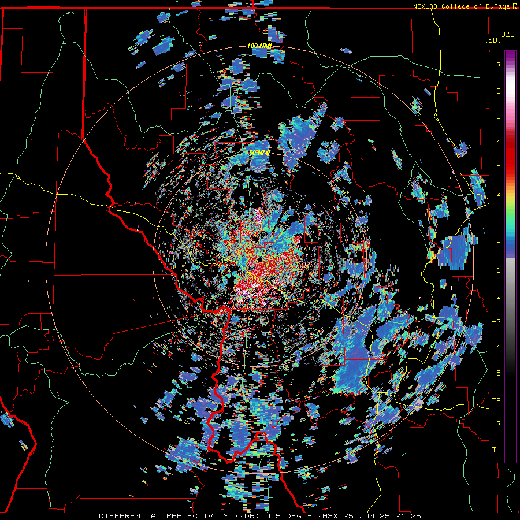Select the -2 dB scale label
Screen dimensions: 520x520
coord(496,296)
